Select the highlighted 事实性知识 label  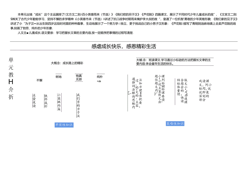(64, 124)
